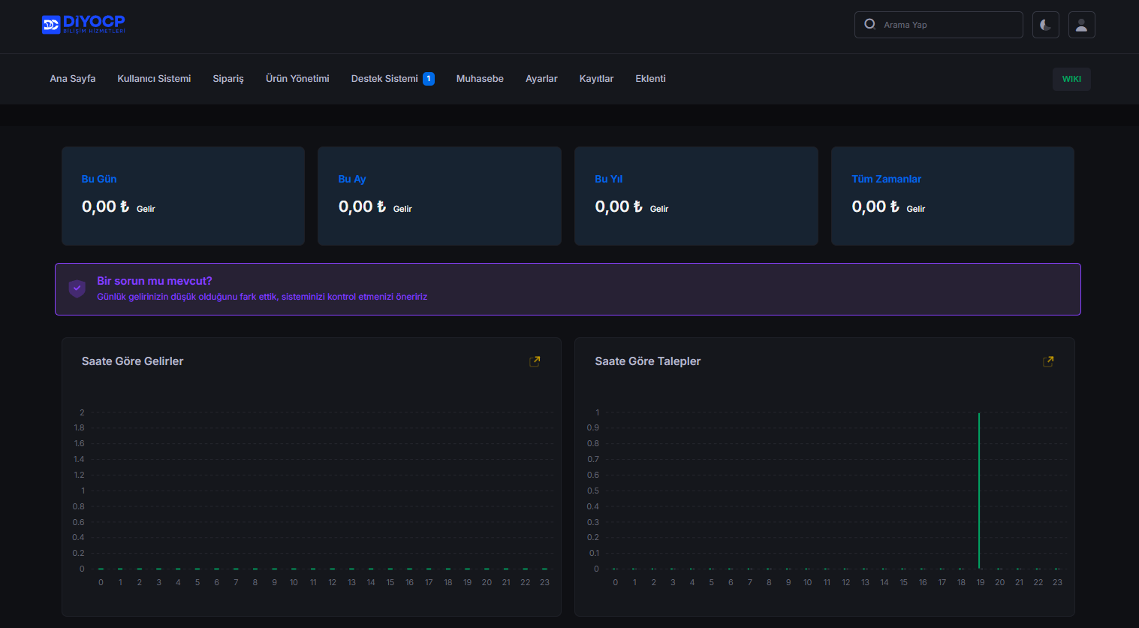Click the Bu Gün income card
1139x628 pixels.
coord(183,195)
